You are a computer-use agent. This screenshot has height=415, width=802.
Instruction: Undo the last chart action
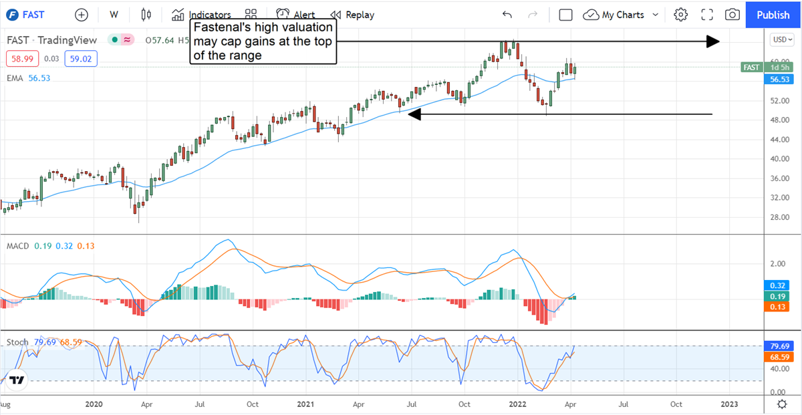pyautogui.click(x=507, y=15)
